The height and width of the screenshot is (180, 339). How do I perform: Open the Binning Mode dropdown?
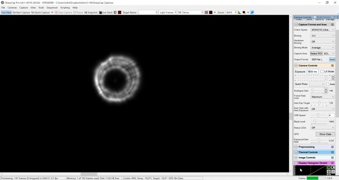[322, 48]
